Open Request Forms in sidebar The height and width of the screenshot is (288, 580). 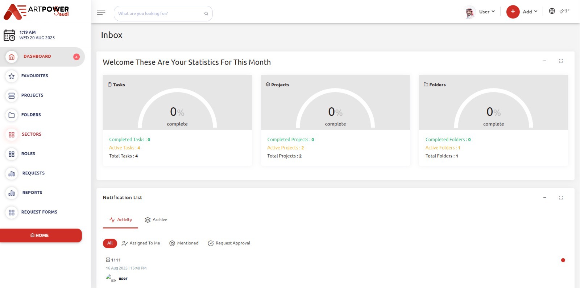[x=39, y=212]
